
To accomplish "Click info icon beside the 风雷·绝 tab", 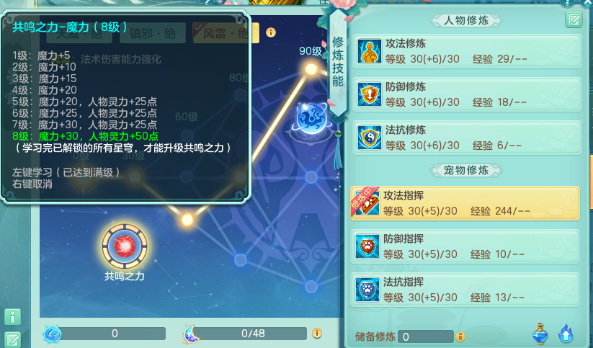I will pos(271,32).
